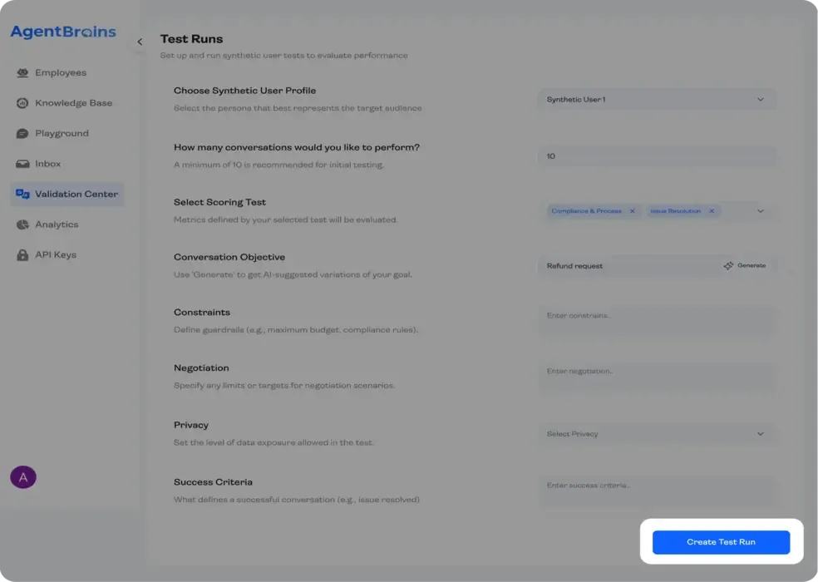Viewport: 818px width, 582px height.
Task: Go to the Analytics menu item
Action: 57,224
